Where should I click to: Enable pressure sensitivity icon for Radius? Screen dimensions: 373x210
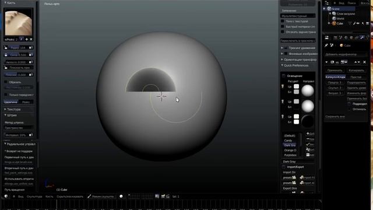(x=31, y=48)
